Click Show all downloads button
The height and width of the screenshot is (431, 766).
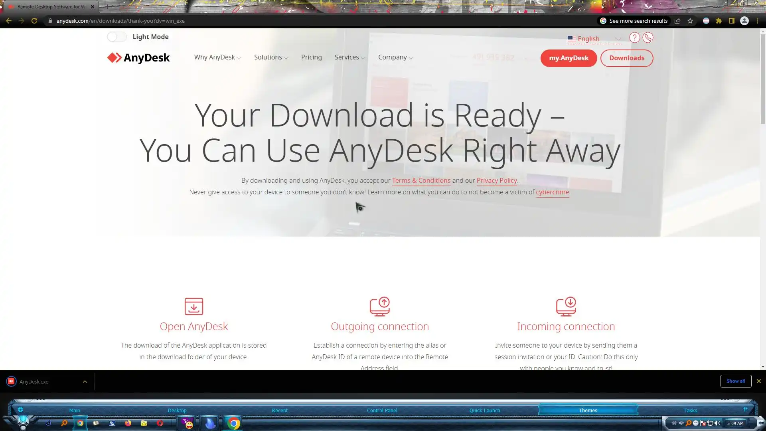coord(735,381)
